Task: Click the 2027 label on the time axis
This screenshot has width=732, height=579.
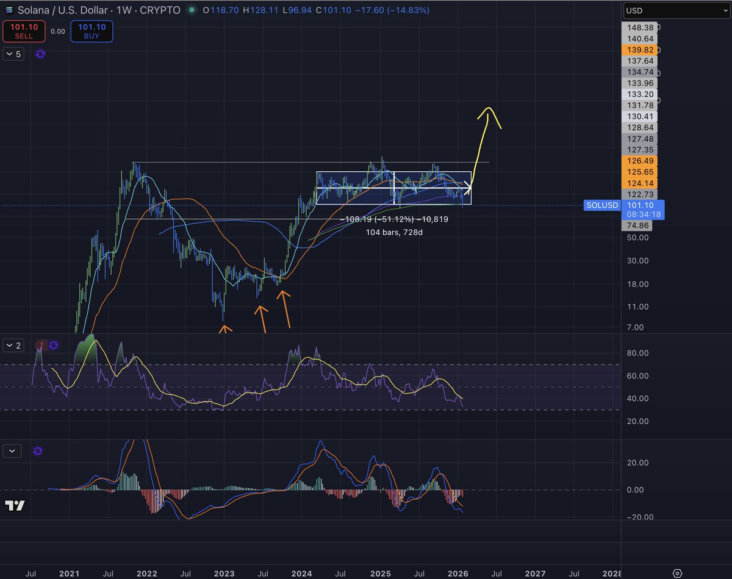Action: tap(536, 574)
